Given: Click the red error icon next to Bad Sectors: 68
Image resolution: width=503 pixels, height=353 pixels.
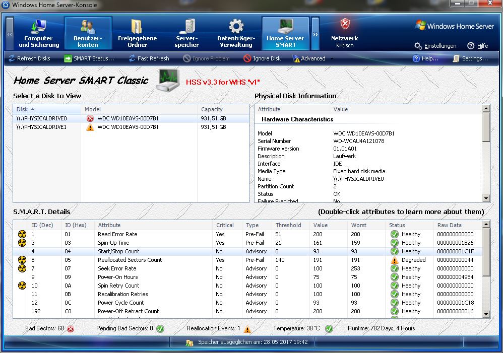Looking at the screenshot, I should pyautogui.click(x=71, y=329).
